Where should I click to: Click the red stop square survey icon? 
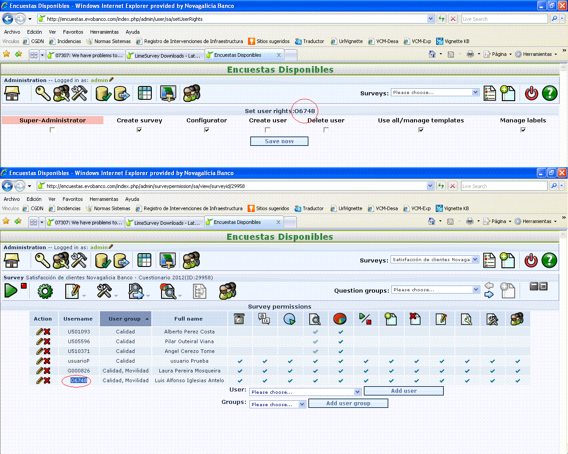tap(24, 286)
